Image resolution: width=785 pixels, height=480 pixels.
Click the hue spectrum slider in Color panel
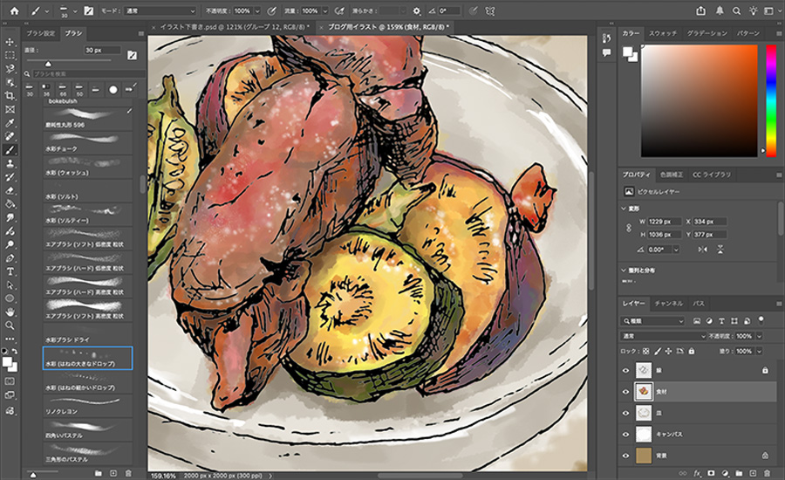pyautogui.click(x=770, y=100)
